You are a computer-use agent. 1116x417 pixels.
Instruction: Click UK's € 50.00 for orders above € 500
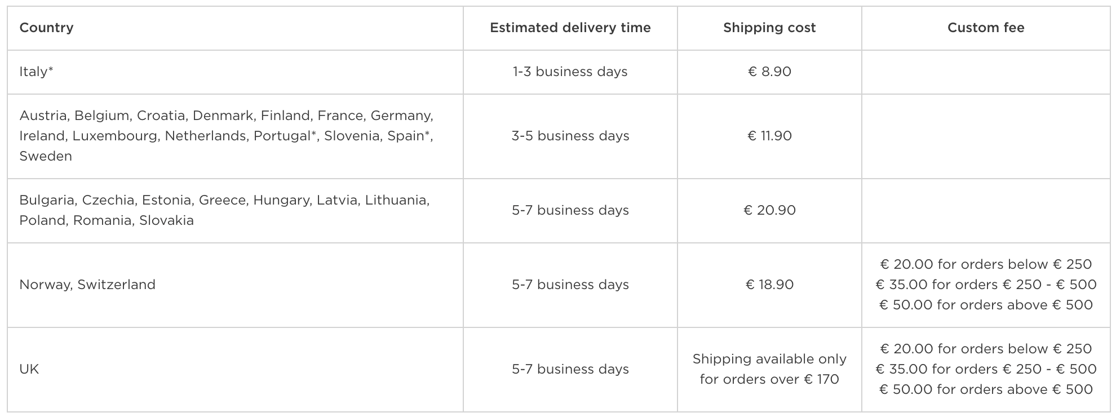tap(986, 389)
